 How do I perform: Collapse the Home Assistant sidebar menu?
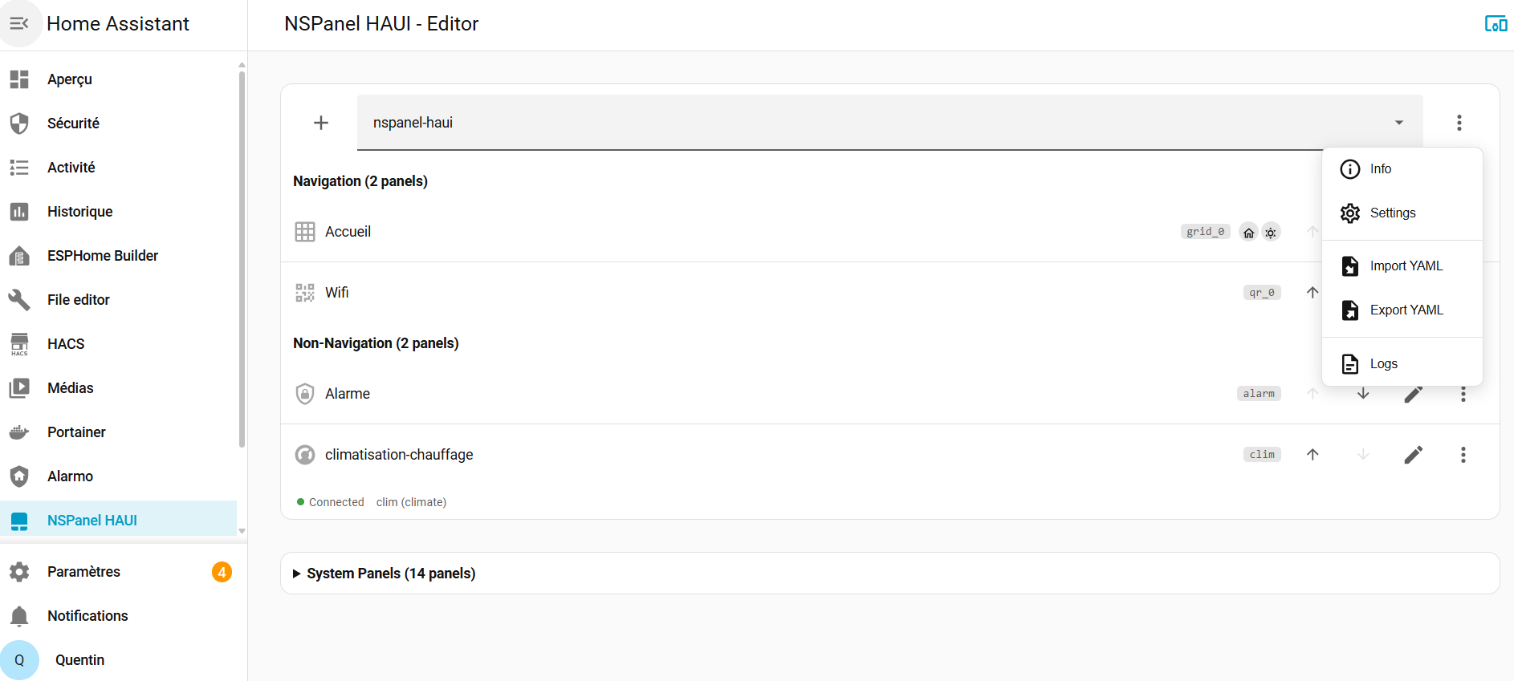tap(19, 23)
